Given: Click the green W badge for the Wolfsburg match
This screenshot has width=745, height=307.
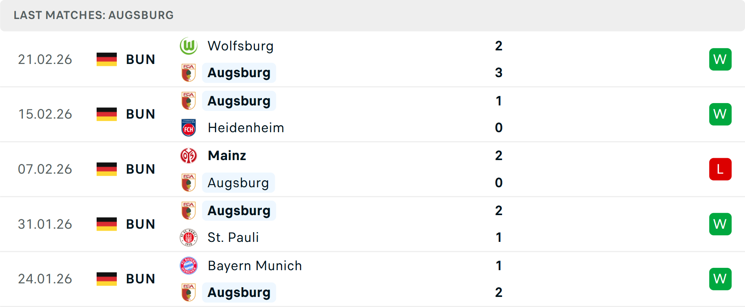Looking at the screenshot, I should [x=720, y=59].
